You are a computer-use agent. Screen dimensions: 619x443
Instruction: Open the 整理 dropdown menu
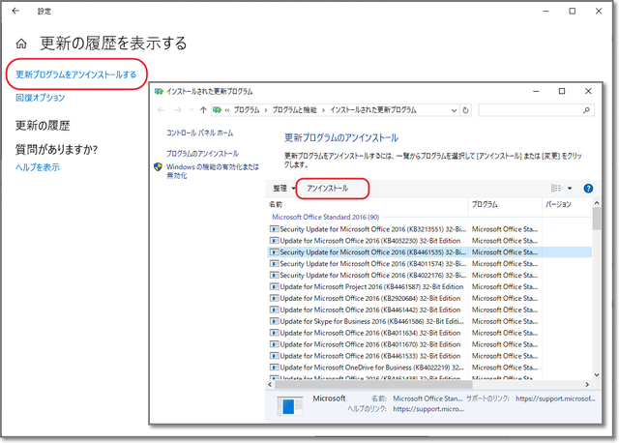pyautogui.click(x=282, y=188)
